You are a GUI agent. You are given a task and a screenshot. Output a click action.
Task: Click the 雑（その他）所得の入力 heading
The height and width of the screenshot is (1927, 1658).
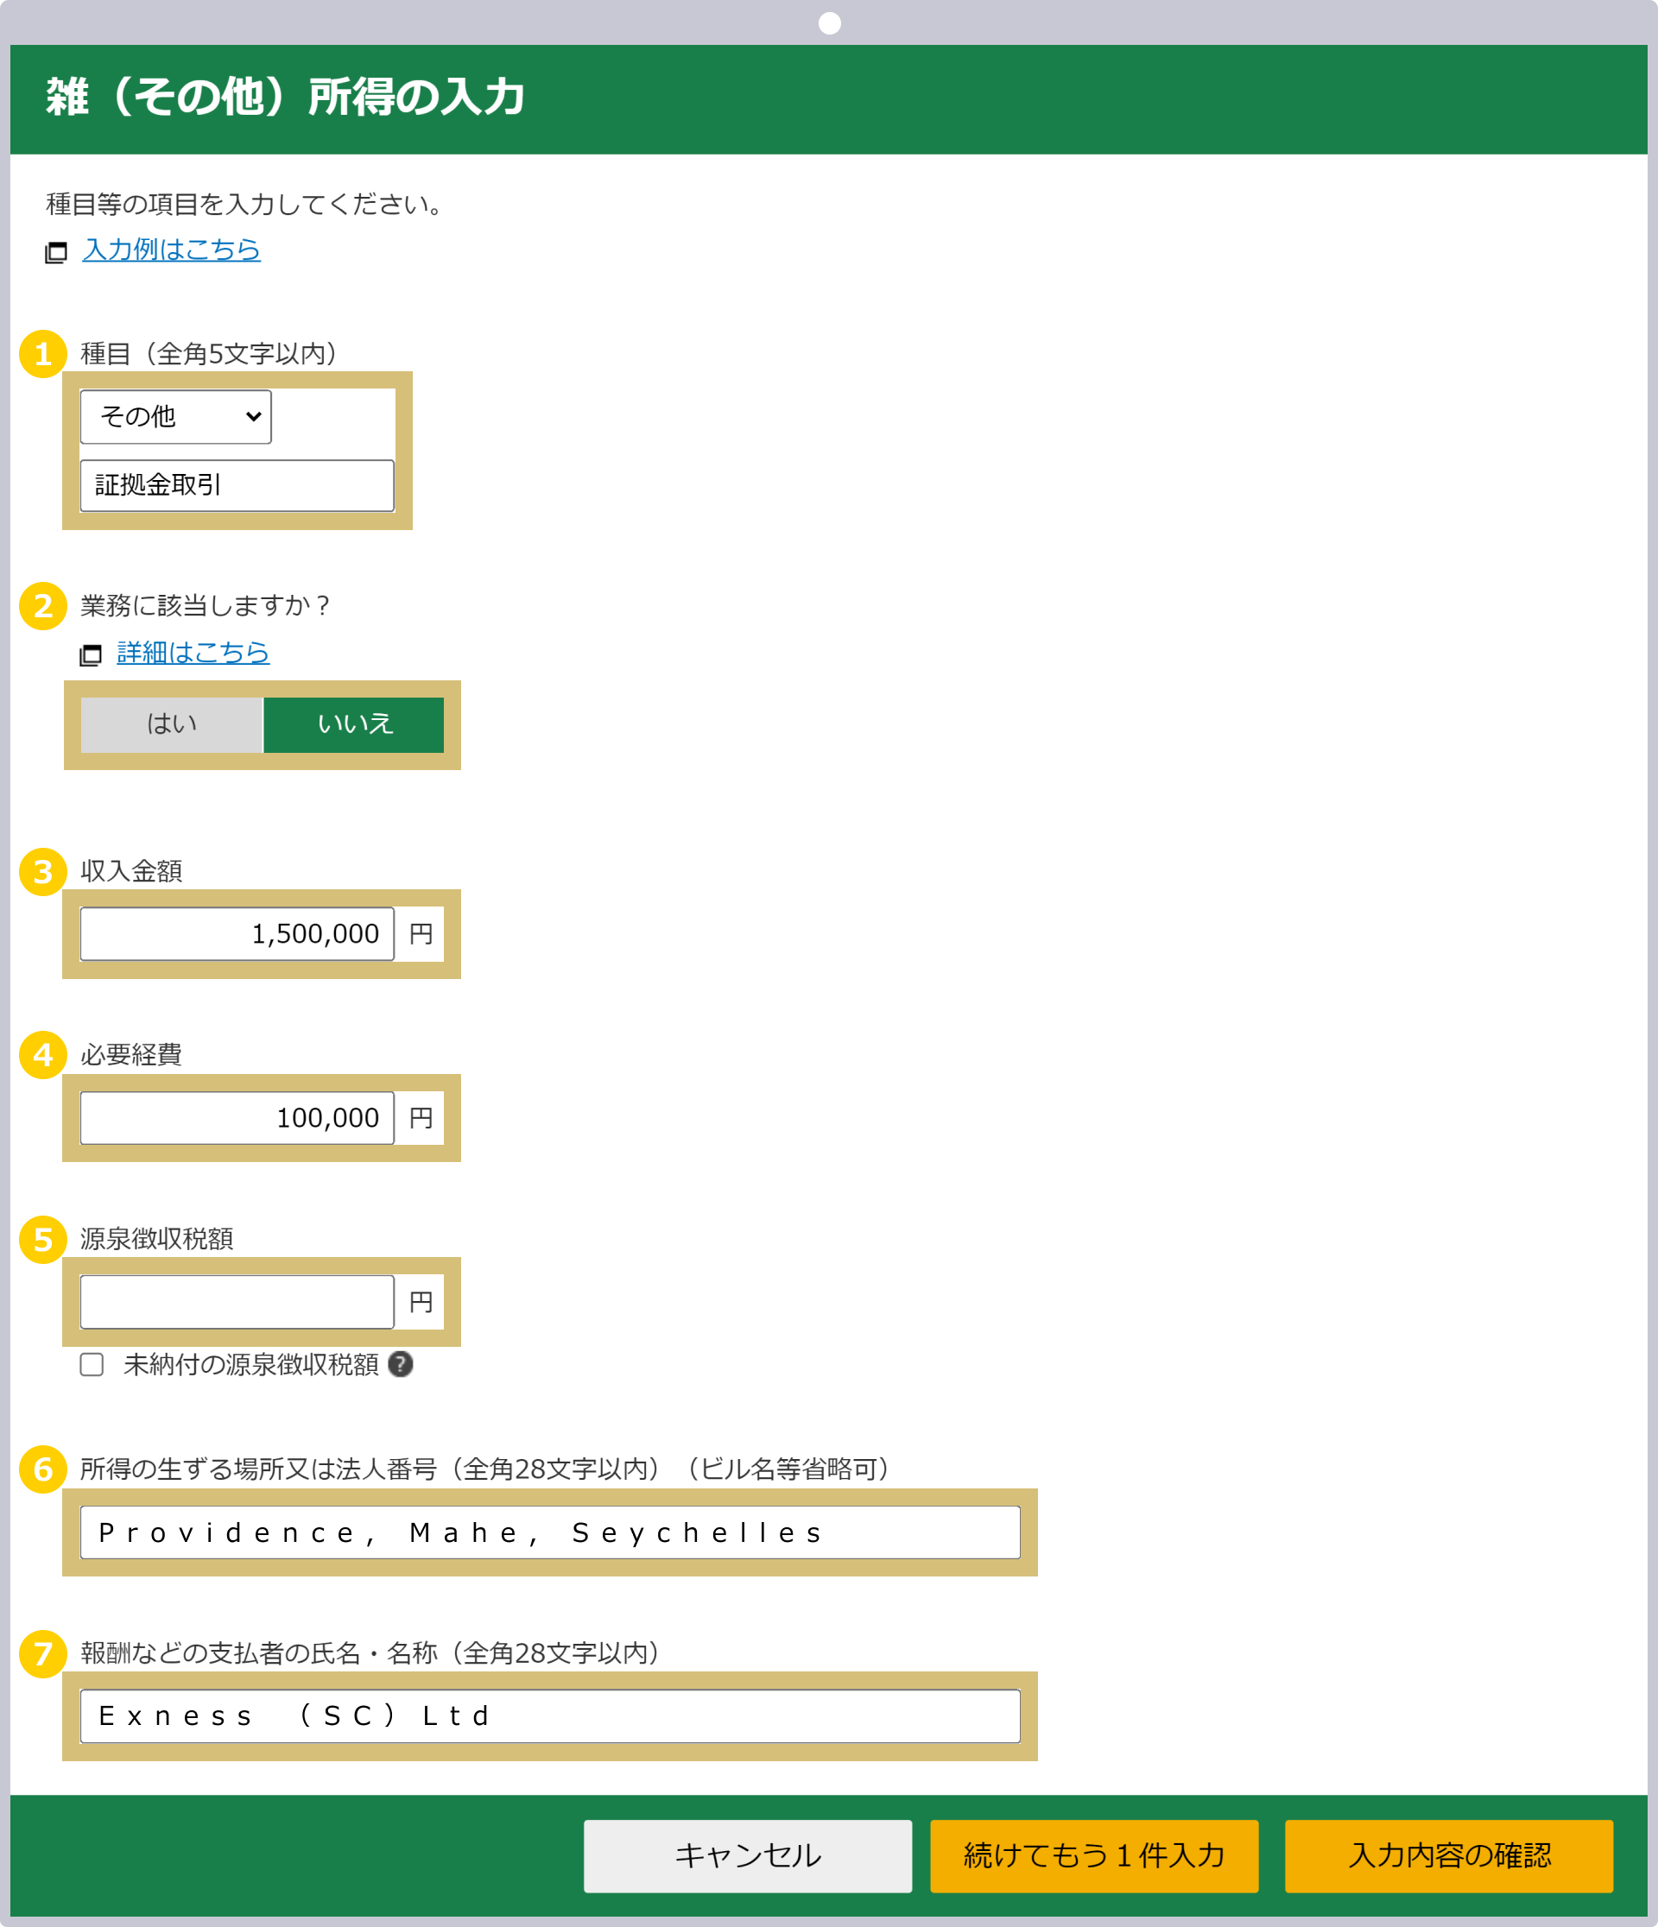(x=286, y=98)
